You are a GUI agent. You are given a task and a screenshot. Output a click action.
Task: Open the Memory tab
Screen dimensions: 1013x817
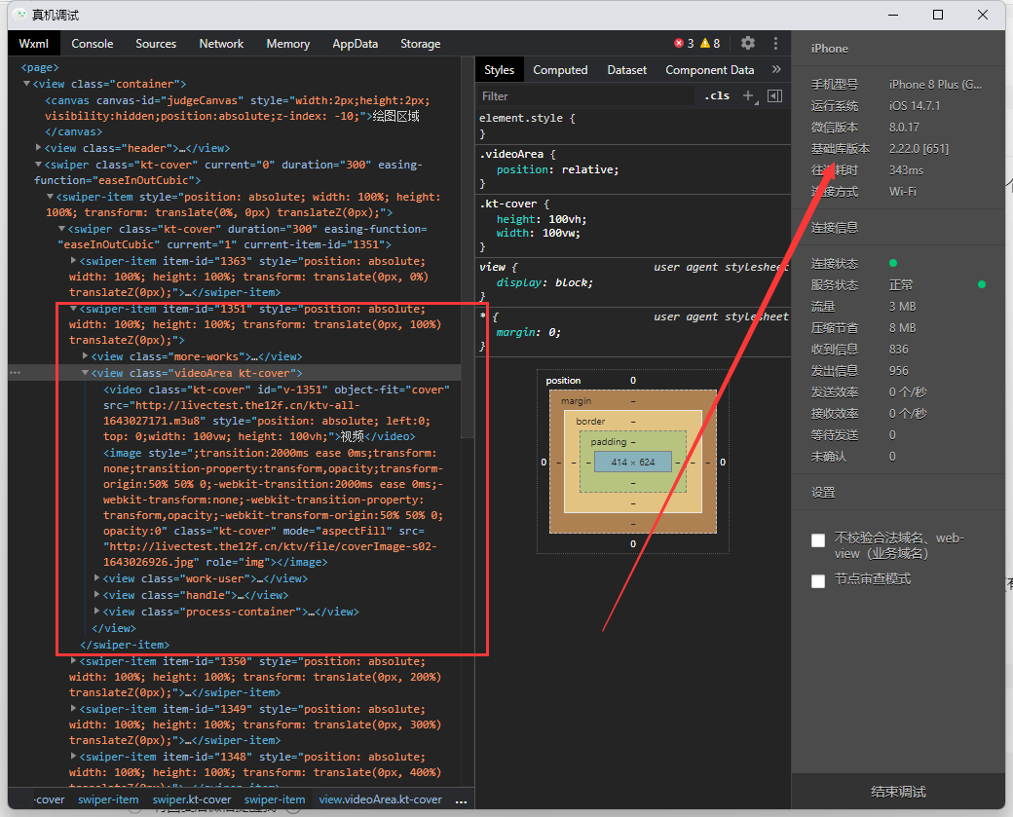[x=288, y=43]
